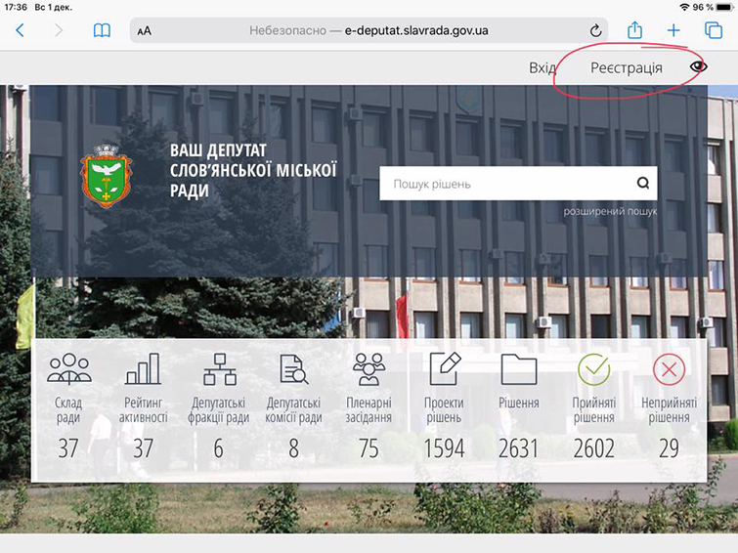This screenshot has height=553, width=738.
Task: Click the Рейтинг активності bar chart icon
Action: [143, 369]
